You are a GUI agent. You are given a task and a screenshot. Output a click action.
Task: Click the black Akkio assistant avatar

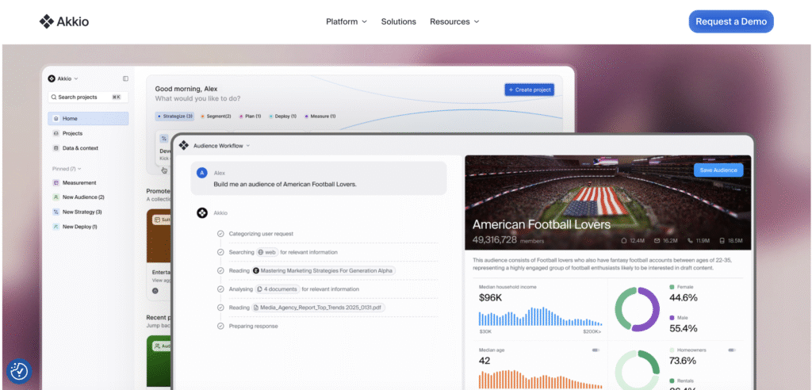[202, 213]
